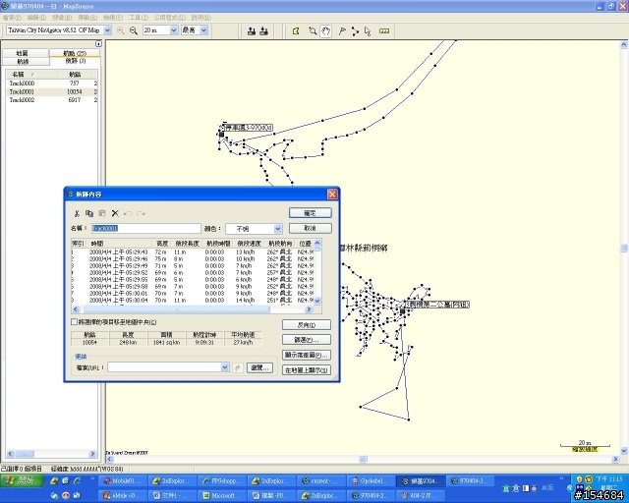This screenshot has height=503, width=629.
Task: Open the 20 m zoom scale dropdown
Action: [174, 30]
